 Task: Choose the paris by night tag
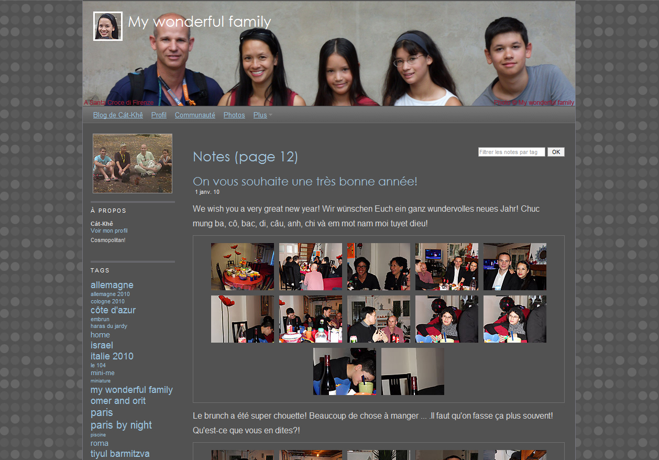[121, 425]
